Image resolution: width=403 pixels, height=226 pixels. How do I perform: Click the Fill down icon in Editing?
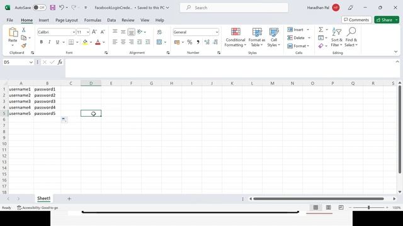(x=321, y=38)
